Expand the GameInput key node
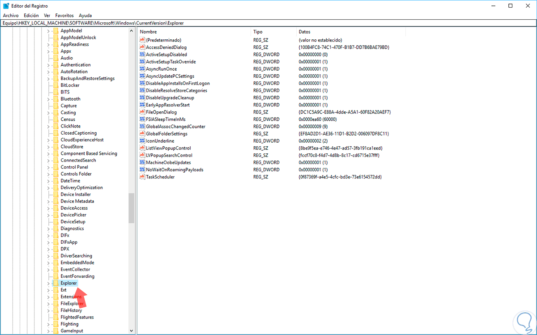Image resolution: width=537 pixels, height=335 pixels. coord(48,331)
